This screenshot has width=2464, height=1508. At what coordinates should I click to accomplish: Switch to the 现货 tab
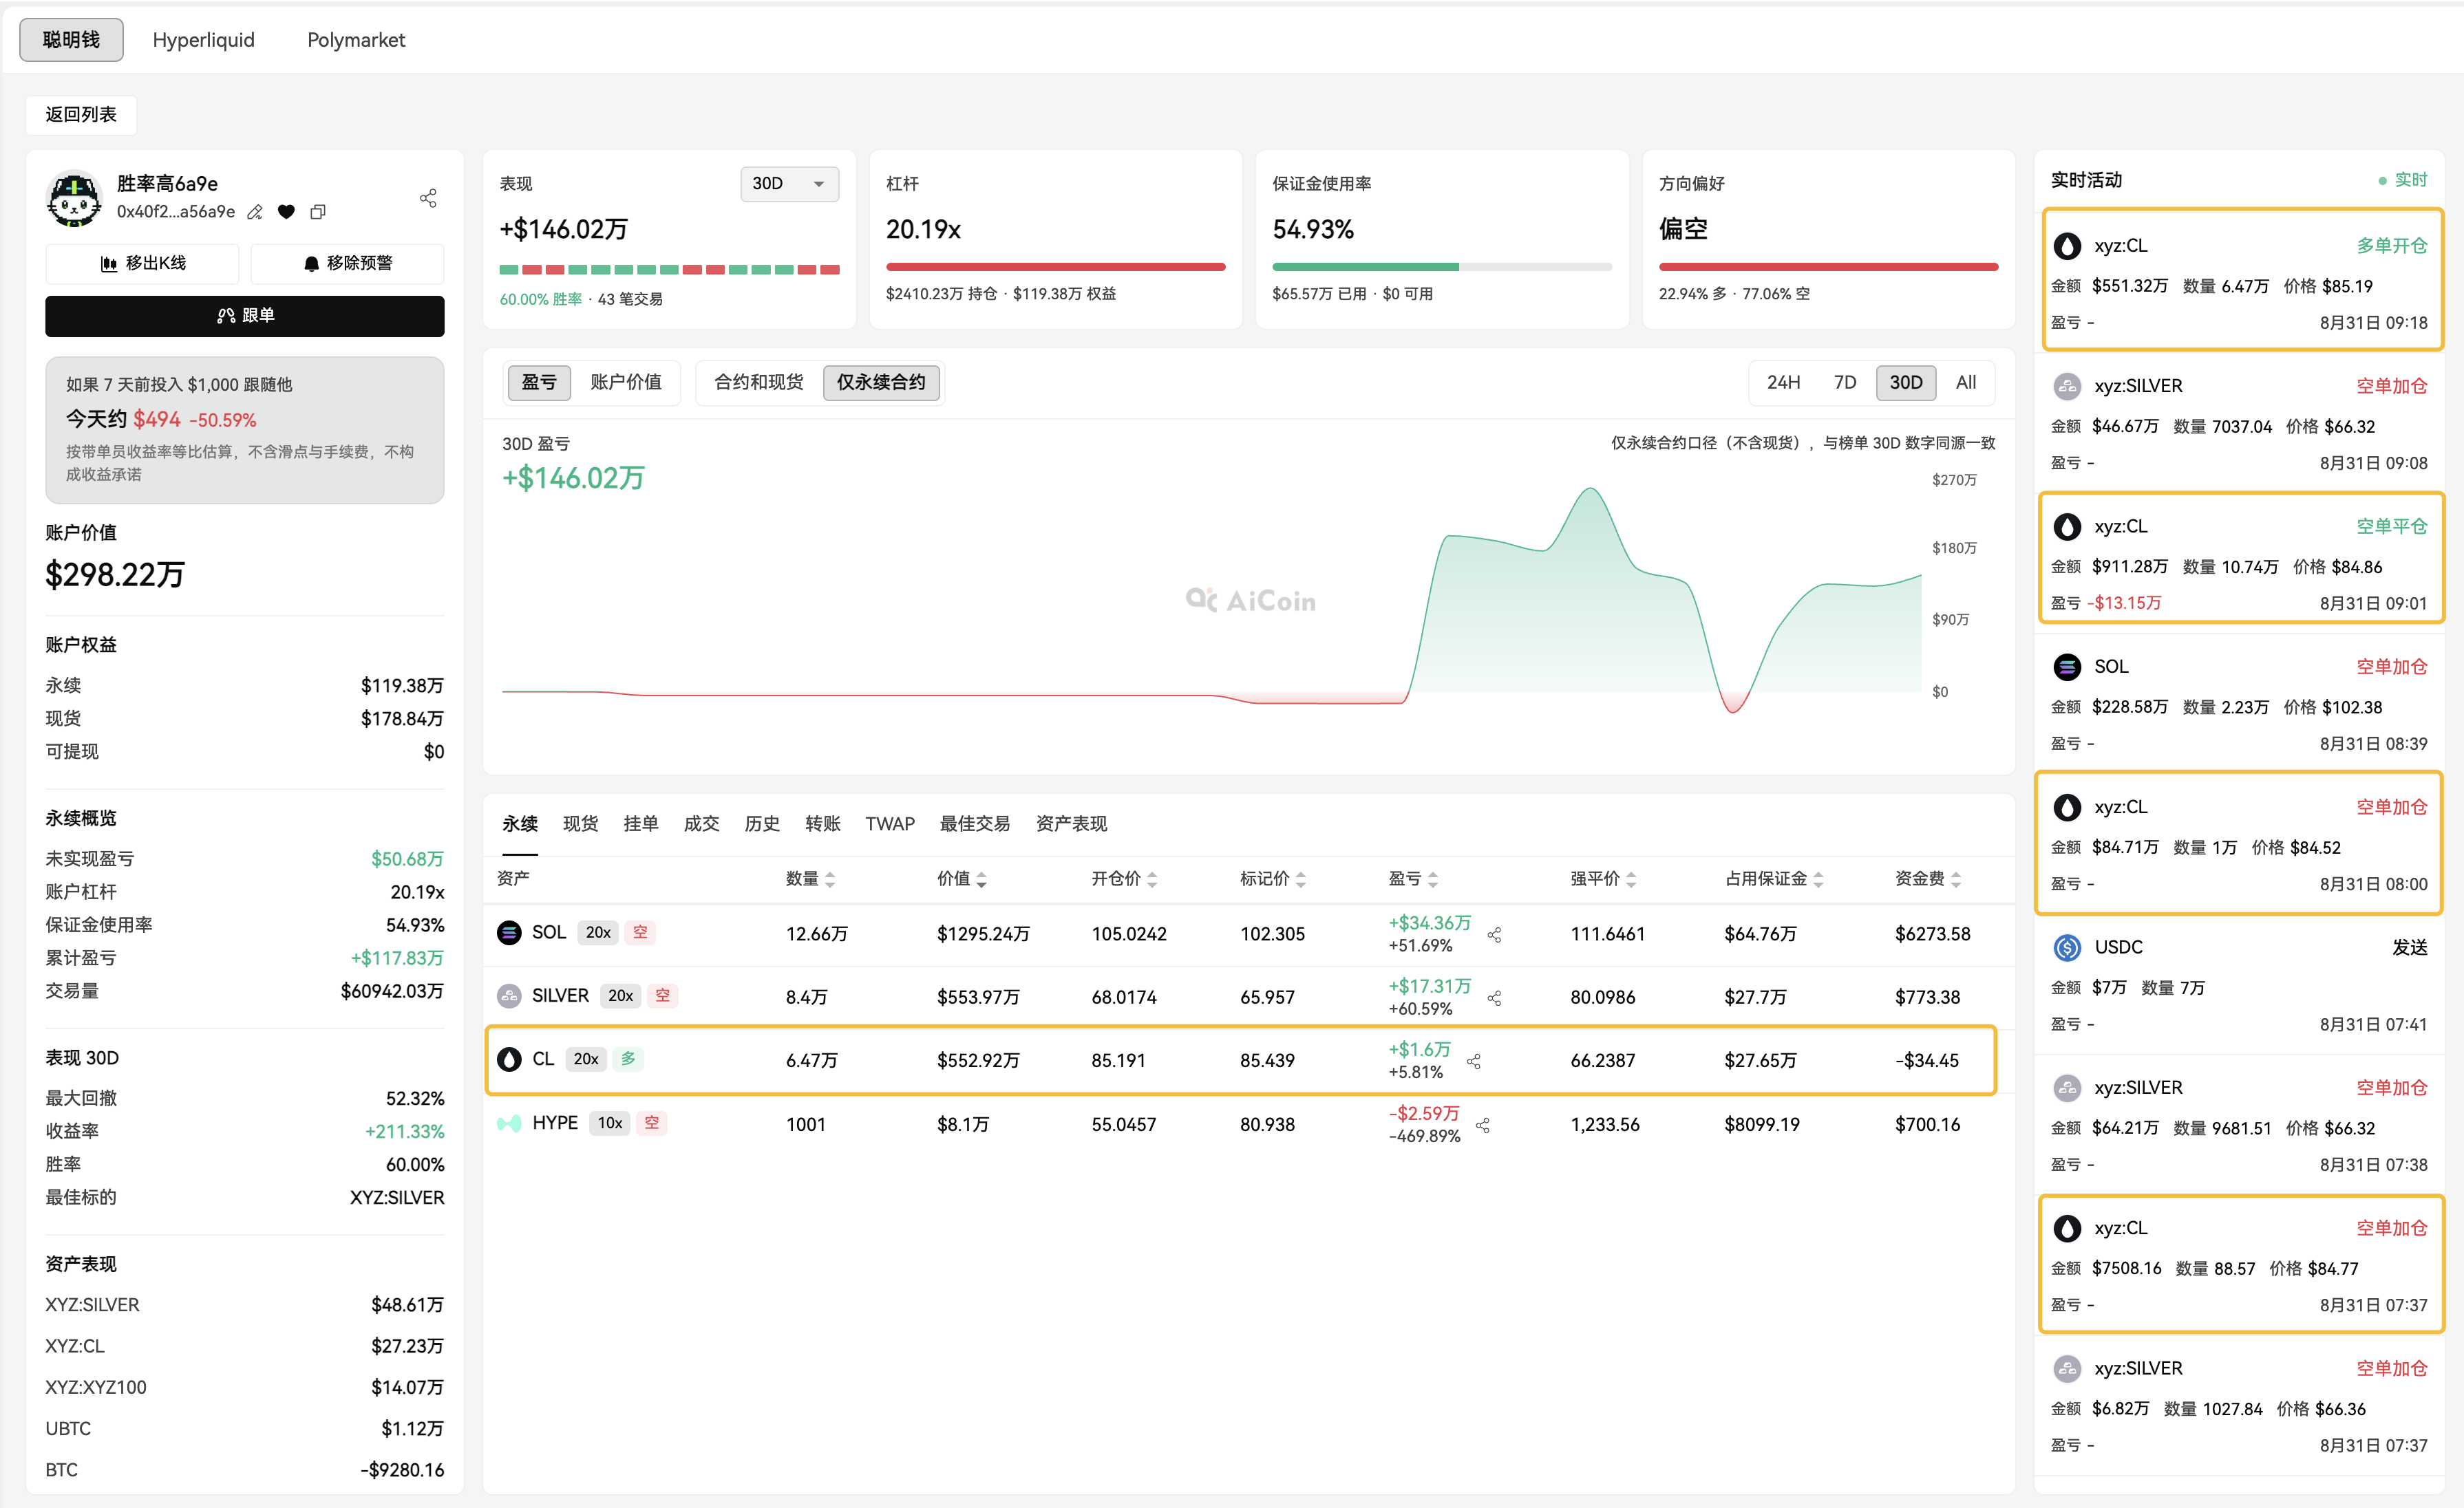point(580,823)
